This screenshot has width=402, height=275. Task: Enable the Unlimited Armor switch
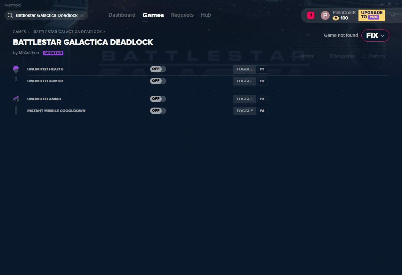(158, 81)
